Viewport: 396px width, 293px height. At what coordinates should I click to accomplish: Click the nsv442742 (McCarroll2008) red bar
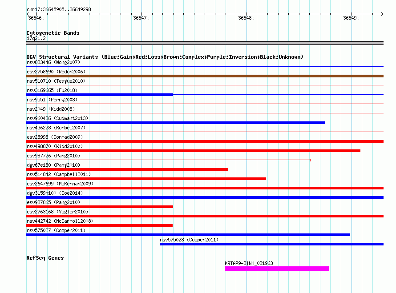[x=99, y=225]
